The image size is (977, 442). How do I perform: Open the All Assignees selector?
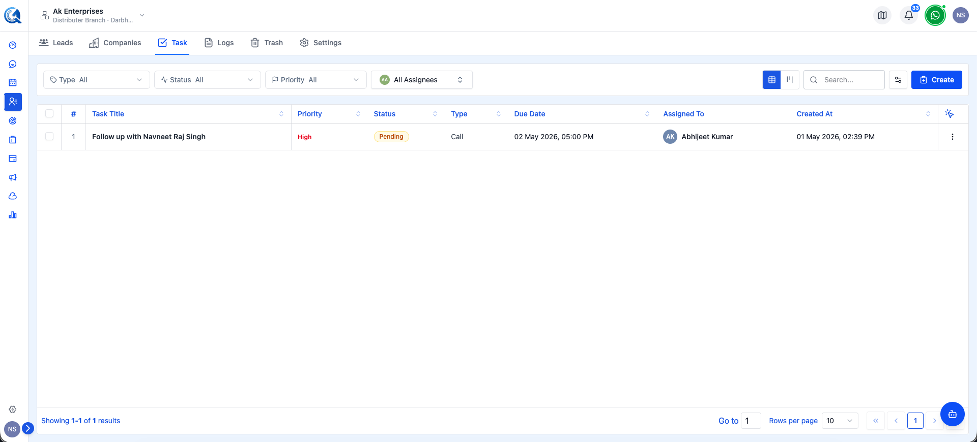422,80
